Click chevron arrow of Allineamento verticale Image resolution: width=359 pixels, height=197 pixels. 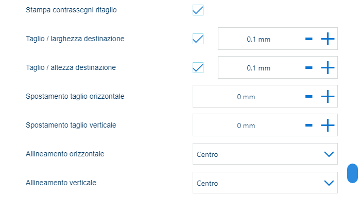(x=329, y=183)
